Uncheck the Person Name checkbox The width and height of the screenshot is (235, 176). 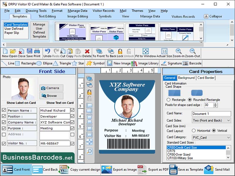coord(3,110)
